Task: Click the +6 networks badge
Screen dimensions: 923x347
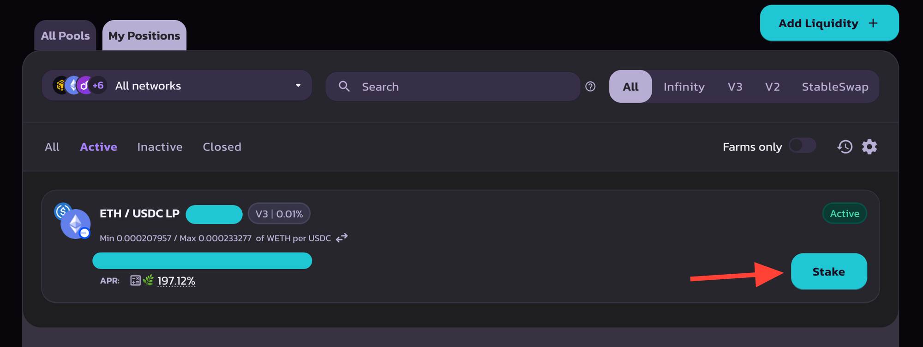Action: pyautogui.click(x=98, y=86)
